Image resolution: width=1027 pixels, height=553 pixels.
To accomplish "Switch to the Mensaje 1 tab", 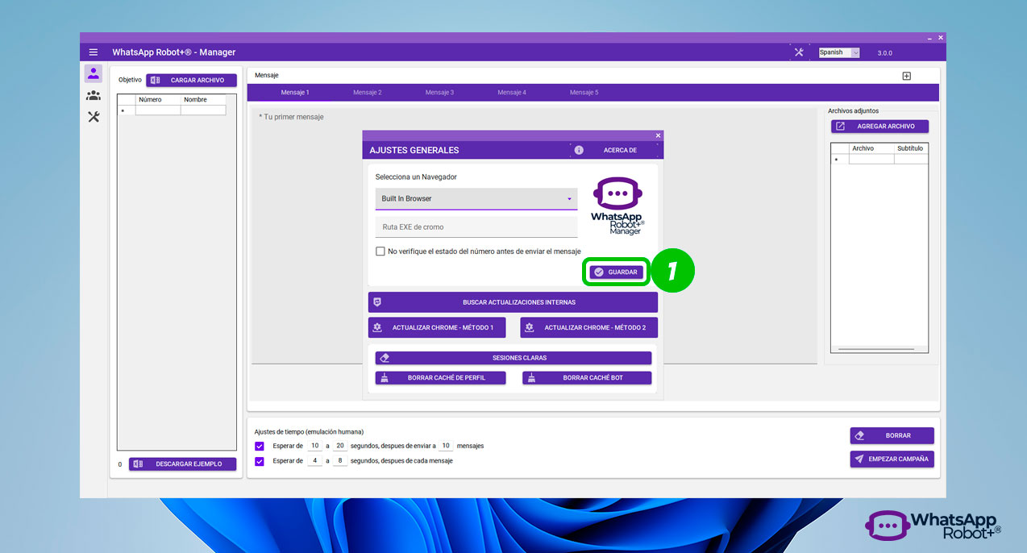I will point(295,93).
